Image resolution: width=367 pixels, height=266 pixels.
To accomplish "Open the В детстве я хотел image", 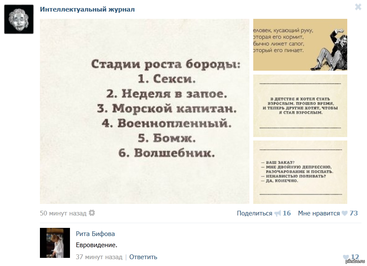I will 300,106.
